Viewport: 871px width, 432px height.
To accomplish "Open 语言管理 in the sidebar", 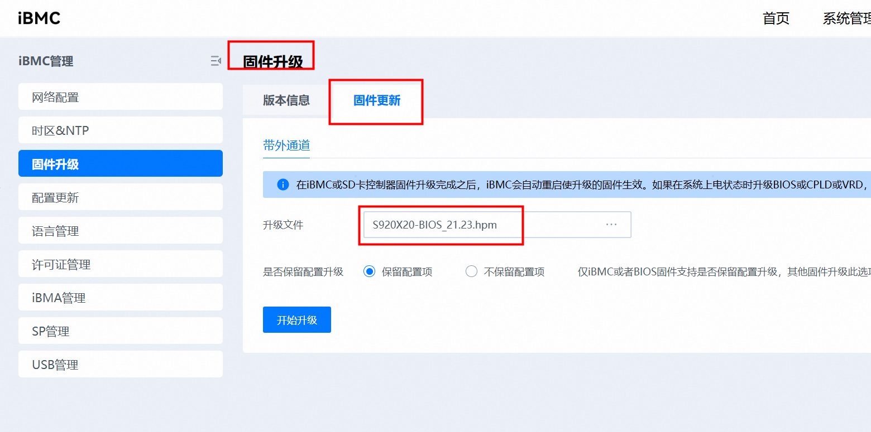I will click(x=121, y=231).
